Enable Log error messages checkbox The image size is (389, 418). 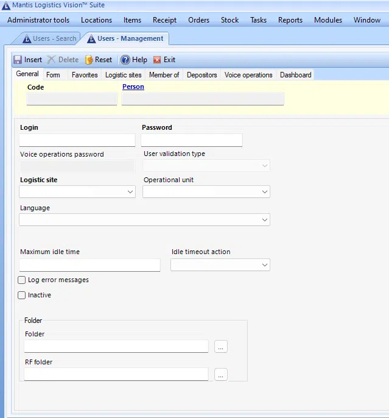tap(22, 280)
